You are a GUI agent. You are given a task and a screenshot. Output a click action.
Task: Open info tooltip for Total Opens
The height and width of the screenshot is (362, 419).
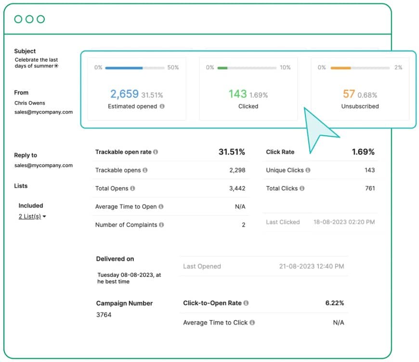click(132, 188)
